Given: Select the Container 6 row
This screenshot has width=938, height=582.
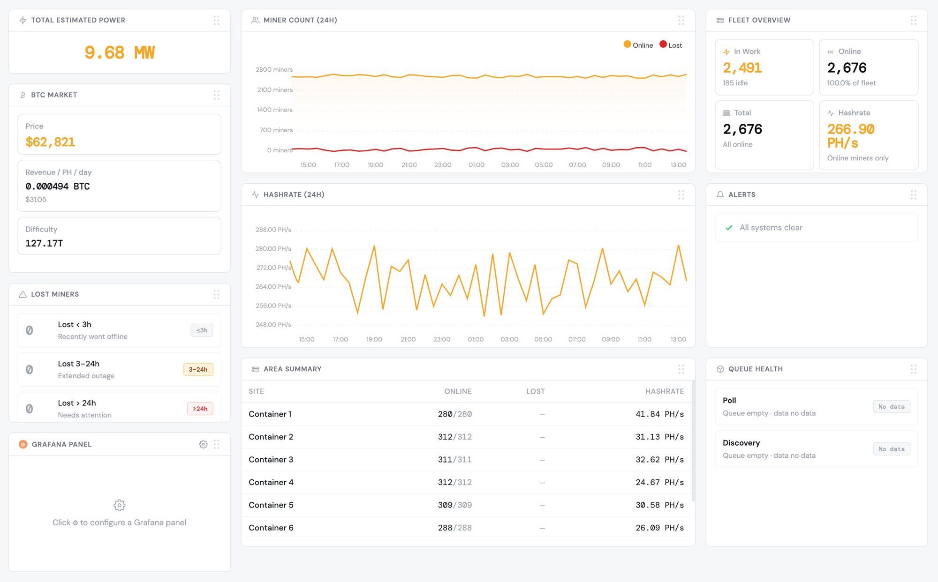Looking at the screenshot, I should [466, 528].
